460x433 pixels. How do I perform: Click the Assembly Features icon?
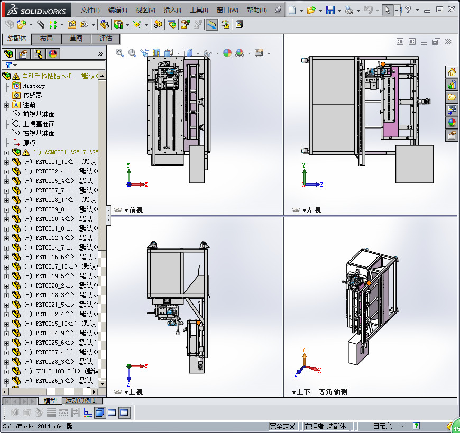118,24
